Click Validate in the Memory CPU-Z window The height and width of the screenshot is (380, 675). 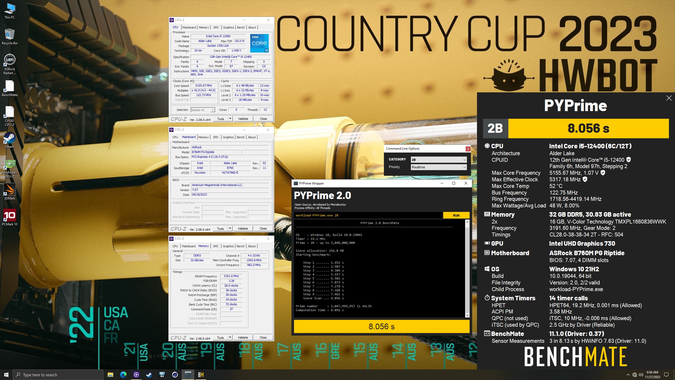point(243,338)
